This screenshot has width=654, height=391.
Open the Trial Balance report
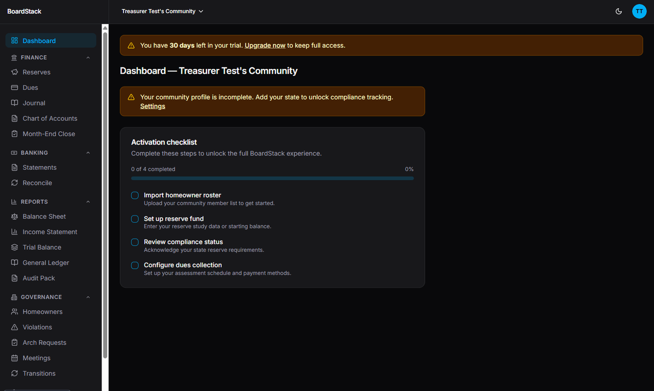51,247
